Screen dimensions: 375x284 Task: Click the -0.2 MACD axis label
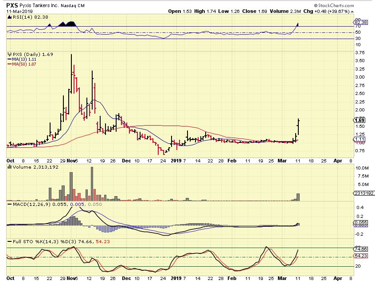[x=359, y=234]
